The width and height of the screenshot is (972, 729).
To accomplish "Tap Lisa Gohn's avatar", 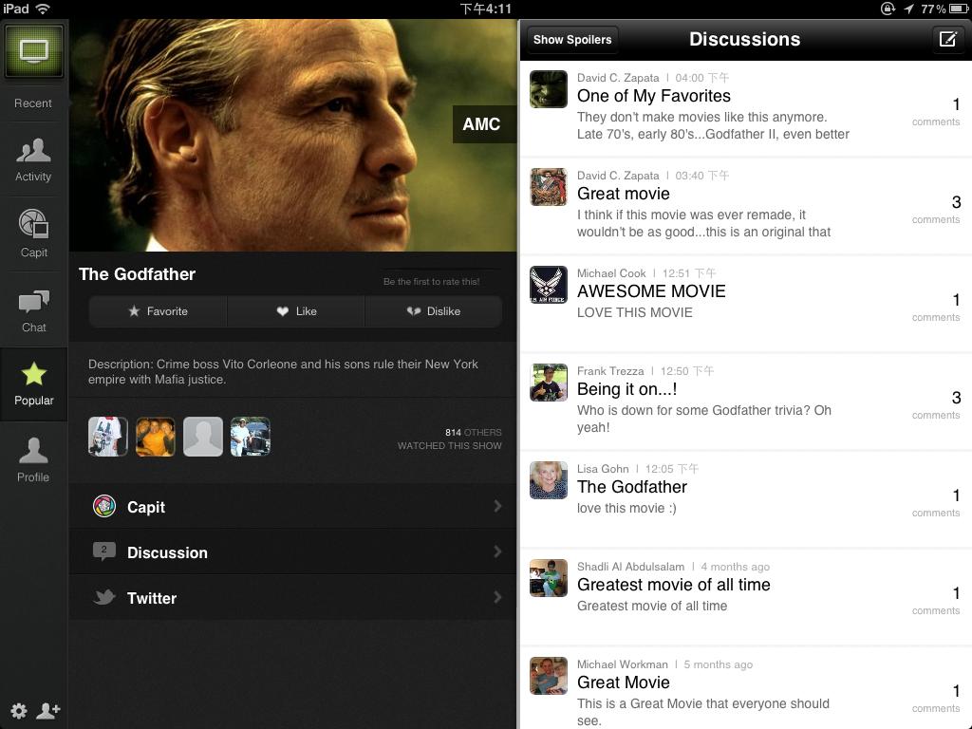I will [x=549, y=479].
